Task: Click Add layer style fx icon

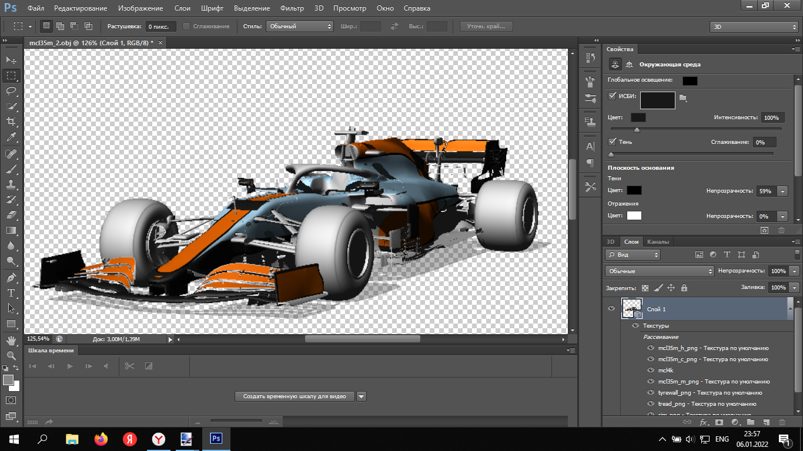Action: [704, 422]
